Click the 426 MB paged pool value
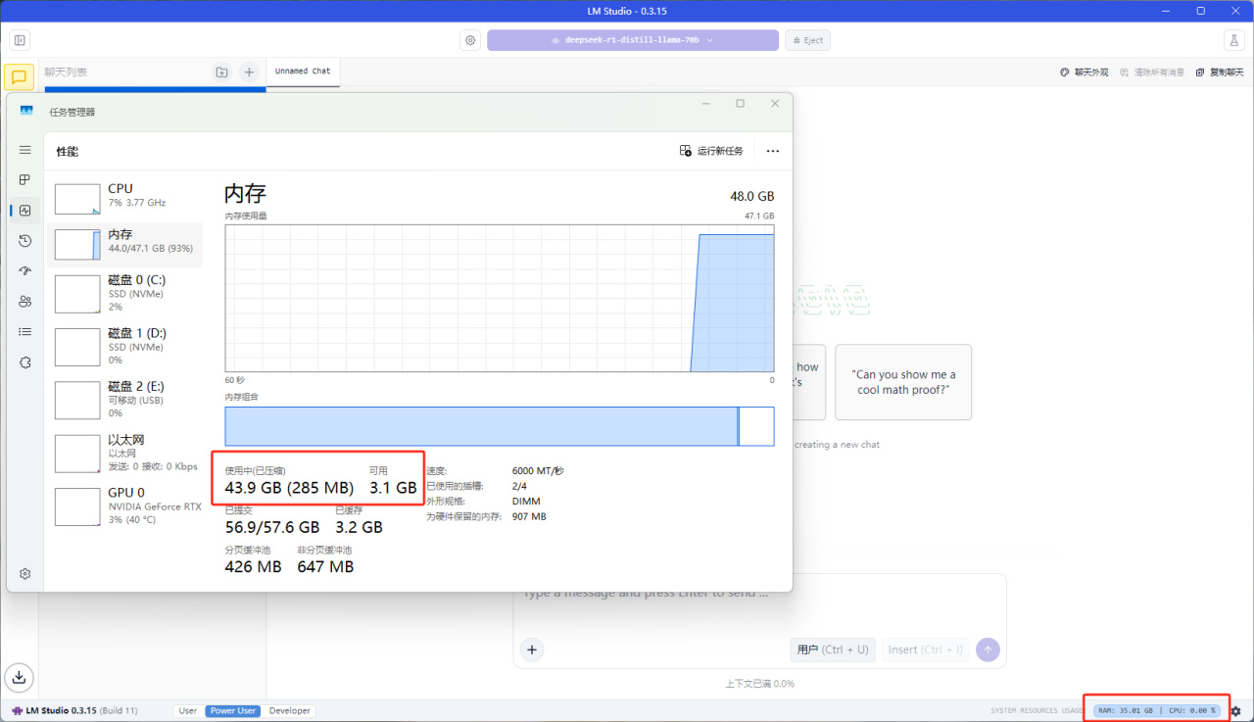 click(x=253, y=566)
